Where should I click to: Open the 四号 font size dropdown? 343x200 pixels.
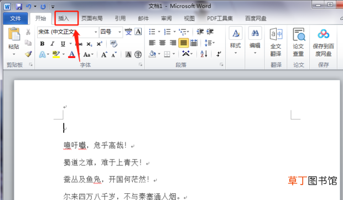119,32
